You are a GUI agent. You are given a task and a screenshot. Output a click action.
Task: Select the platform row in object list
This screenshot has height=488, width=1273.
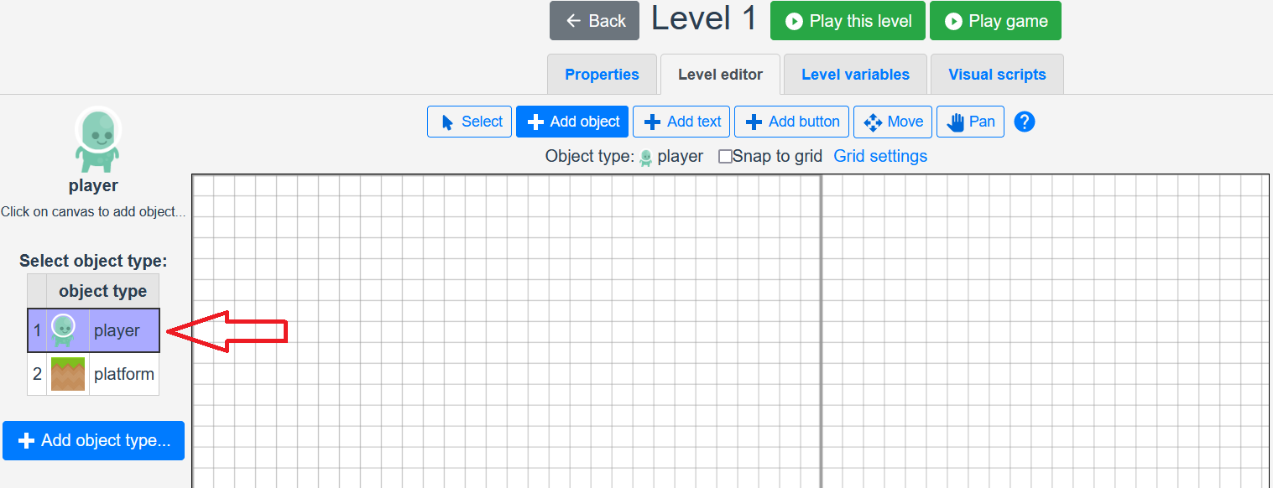tap(123, 374)
